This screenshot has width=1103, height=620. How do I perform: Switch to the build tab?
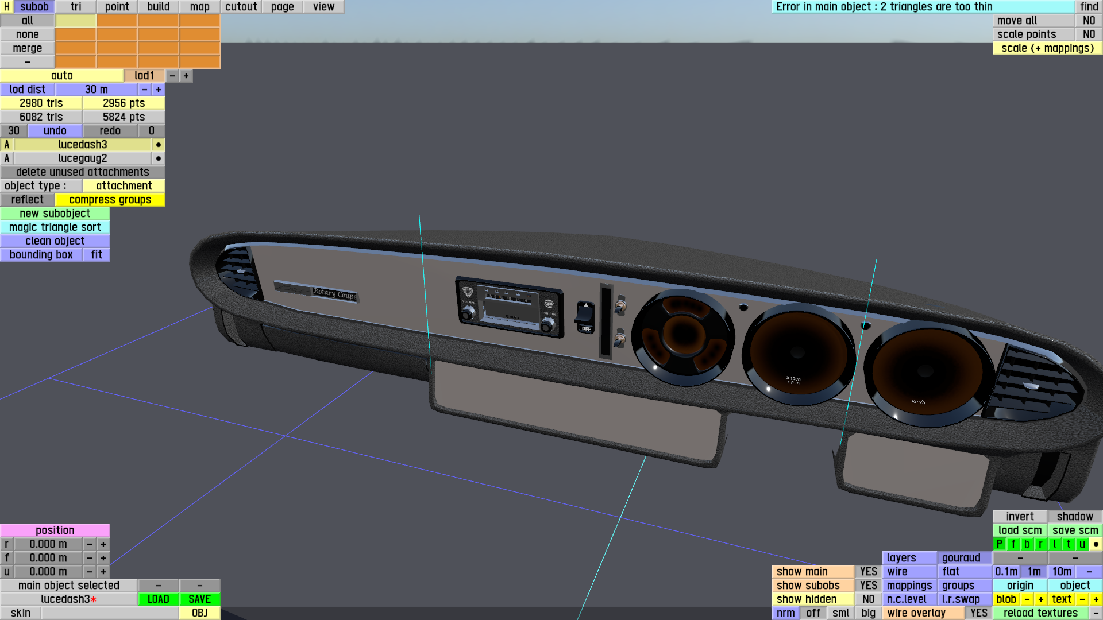tap(158, 7)
